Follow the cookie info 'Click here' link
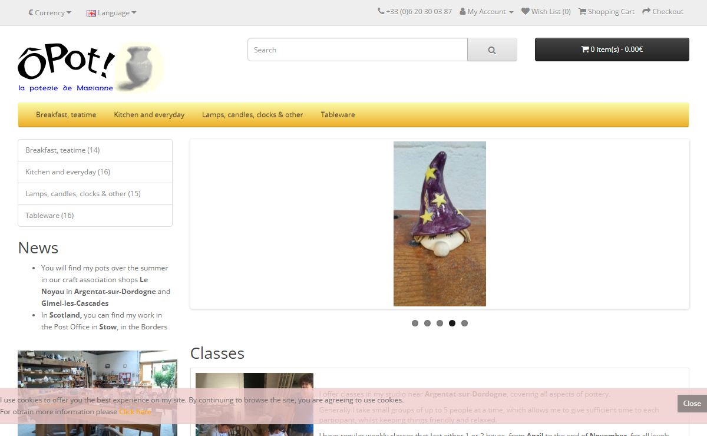The image size is (707, 436). click(135, 412)
